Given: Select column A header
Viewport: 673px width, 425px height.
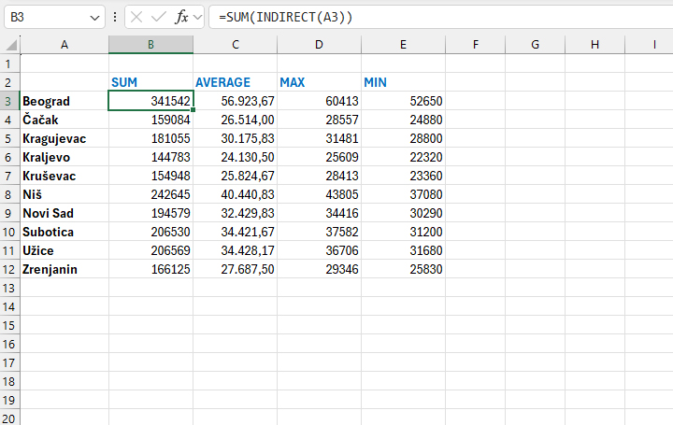Looking at the screenshot, I should (x=64, y=45).
